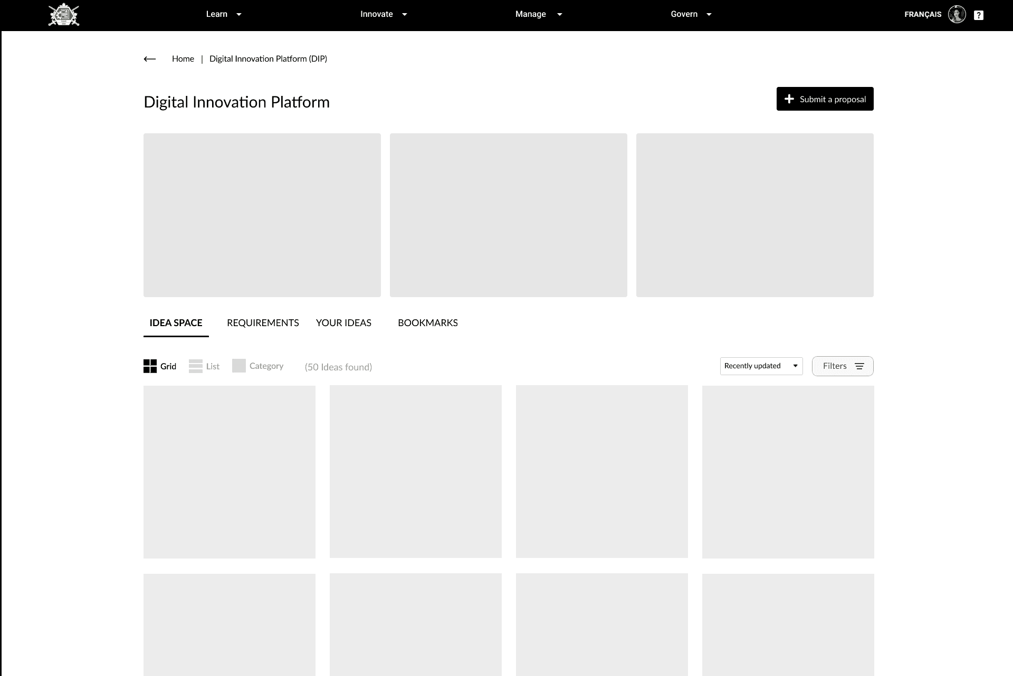Switch language to FRANÇAIS
The width and height of the screenshot is (1013, 676).
click(923, 15)
